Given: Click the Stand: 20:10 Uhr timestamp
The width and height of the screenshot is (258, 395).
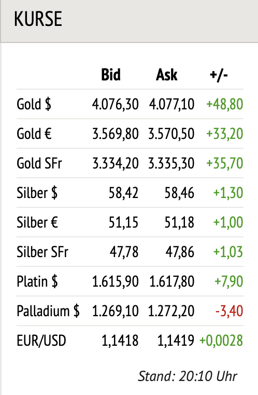Looking at the screenshot, I should (x=188, y=376).
